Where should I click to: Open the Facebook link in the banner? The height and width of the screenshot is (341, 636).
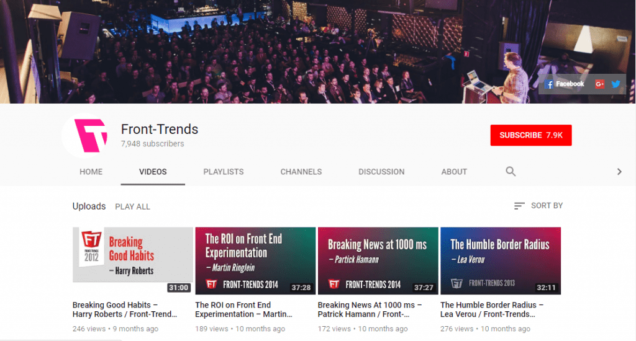point(564,84)
